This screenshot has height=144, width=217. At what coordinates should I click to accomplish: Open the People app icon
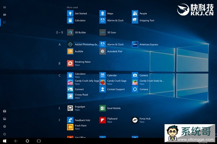tap(135, 13)
